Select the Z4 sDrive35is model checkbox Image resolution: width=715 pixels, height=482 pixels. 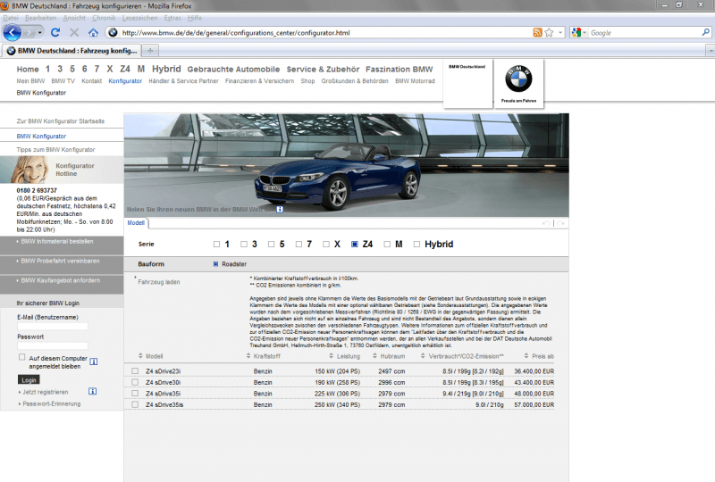(135, 404)
